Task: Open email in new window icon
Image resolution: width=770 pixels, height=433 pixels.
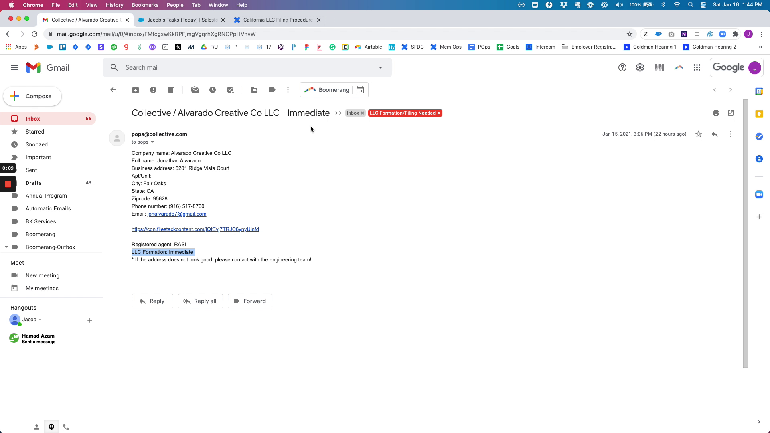Action: tap(731, 113)
